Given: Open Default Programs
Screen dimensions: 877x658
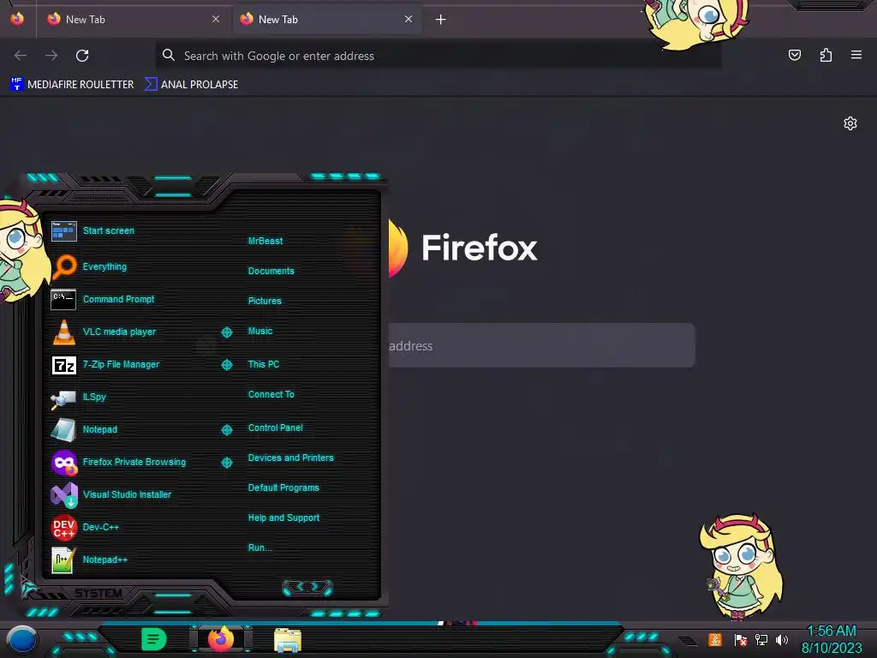Looking at the screenshot, I should click(x=283, y=488).
